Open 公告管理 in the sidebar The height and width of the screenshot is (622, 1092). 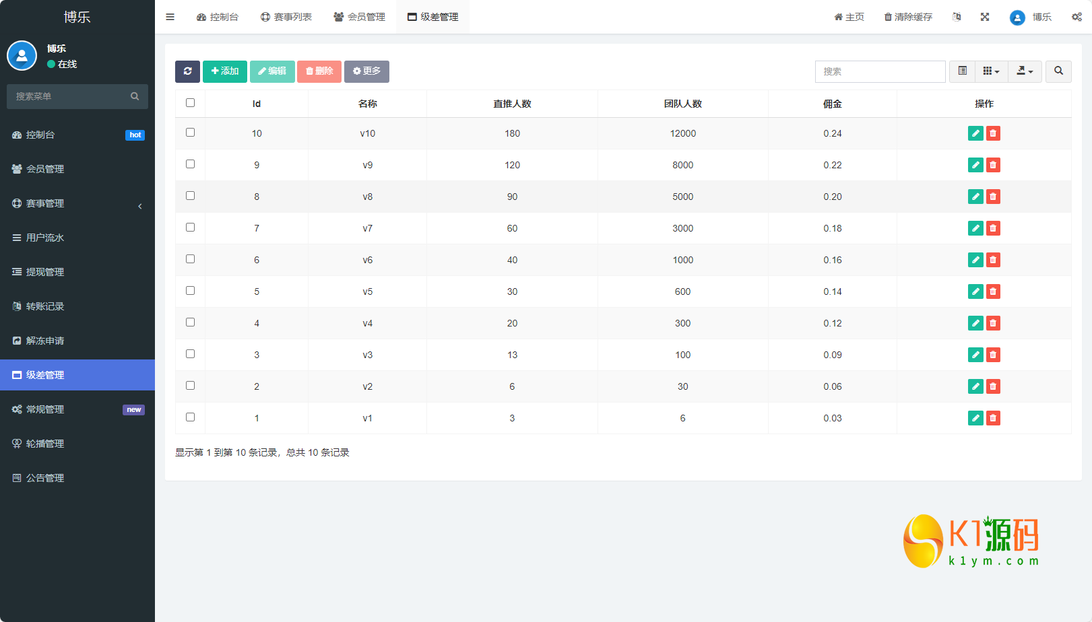point(77,478)
